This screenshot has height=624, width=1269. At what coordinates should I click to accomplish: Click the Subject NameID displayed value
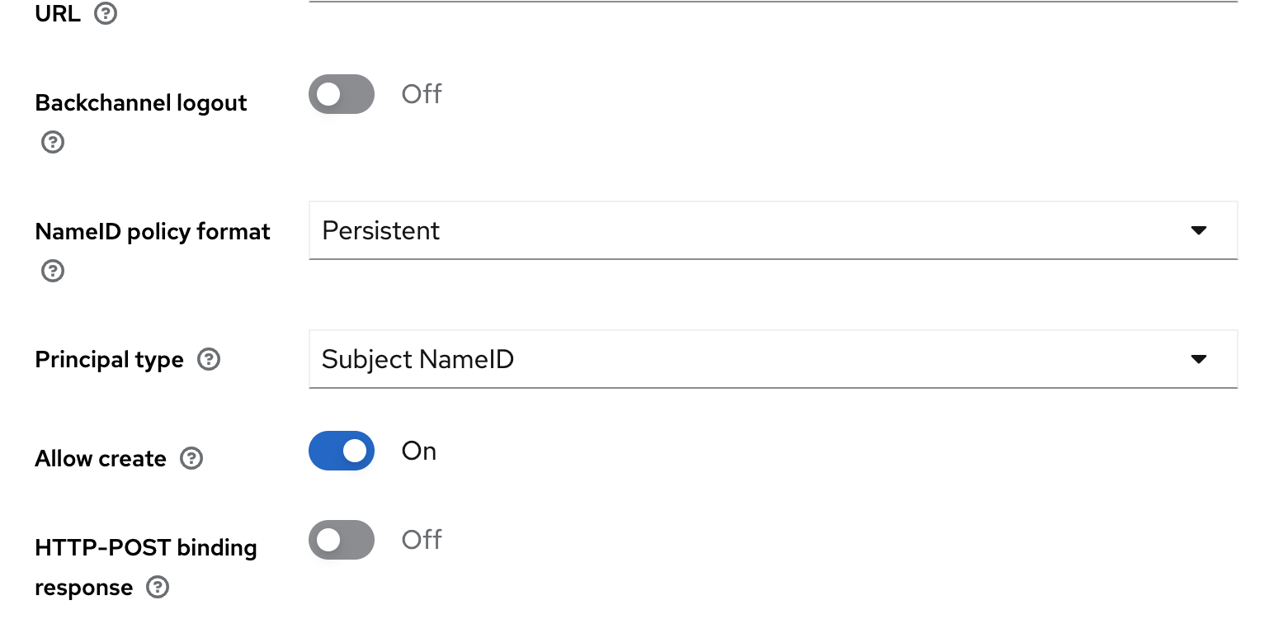[x=418, y=359]
